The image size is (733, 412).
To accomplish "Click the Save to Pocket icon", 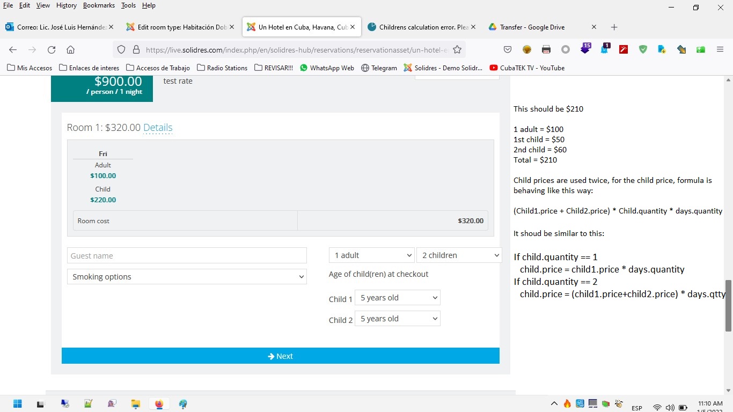I will click(508, 50).
